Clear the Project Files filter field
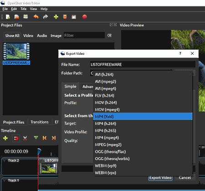The height and width of the screenshot is (191, 205). point(109,36)
